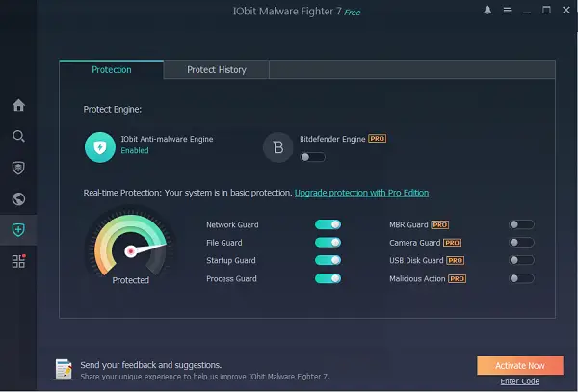This screenshot has width=578, height=392.
Task: Switch to the Protect History tab
Action: click(x=217, y=70)
